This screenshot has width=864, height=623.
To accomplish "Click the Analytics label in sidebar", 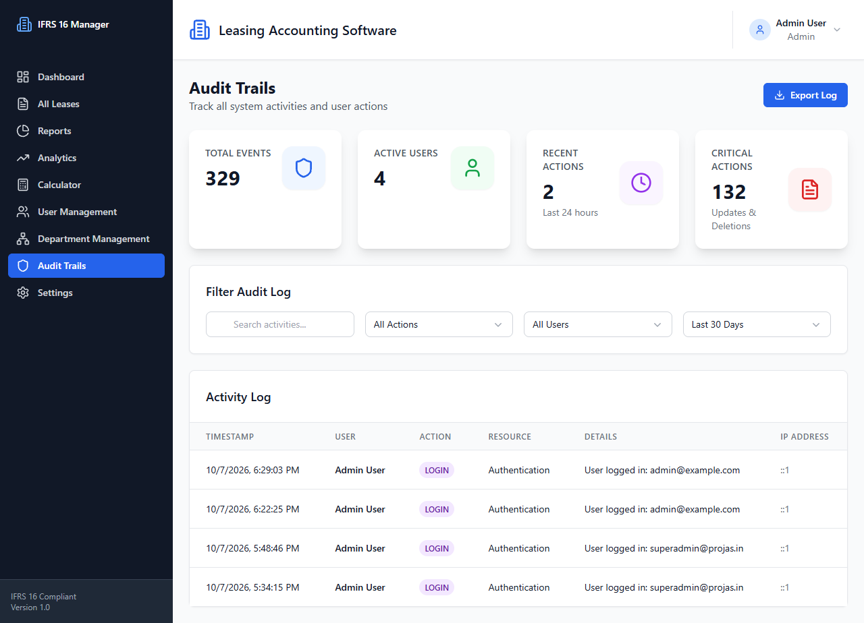I will pyautogui.click(x=57, y=158).
